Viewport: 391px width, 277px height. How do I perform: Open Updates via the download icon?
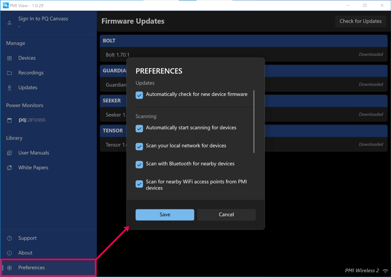pos(9,87)
